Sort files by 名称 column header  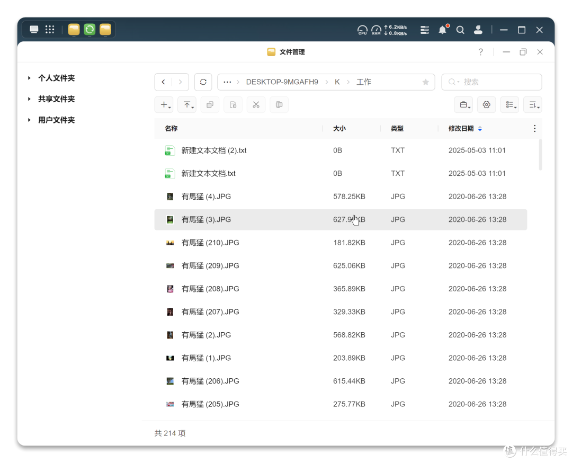pos(171,128)
